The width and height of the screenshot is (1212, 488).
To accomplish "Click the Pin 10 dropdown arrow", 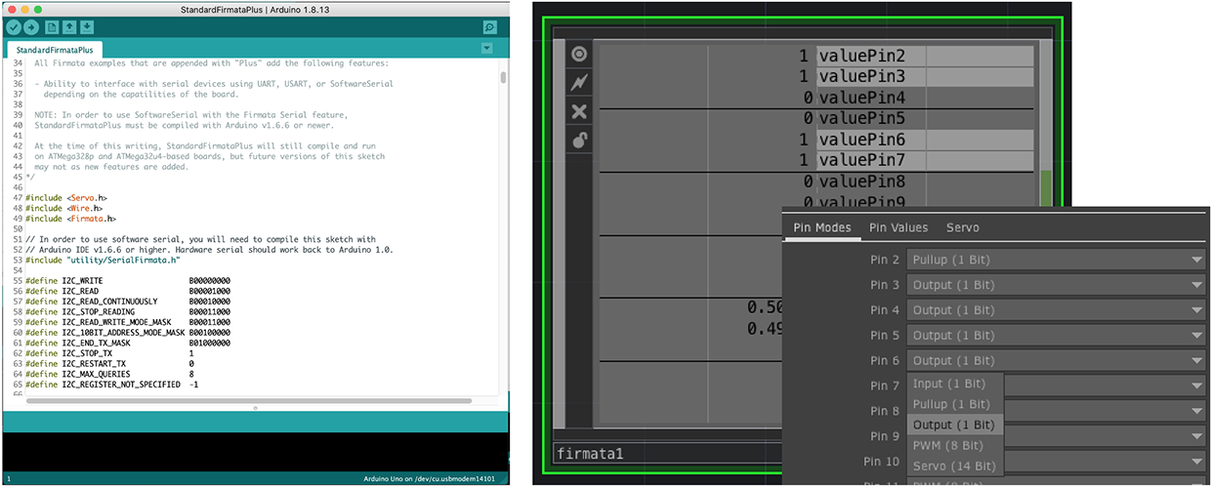I will [1197, 462].
